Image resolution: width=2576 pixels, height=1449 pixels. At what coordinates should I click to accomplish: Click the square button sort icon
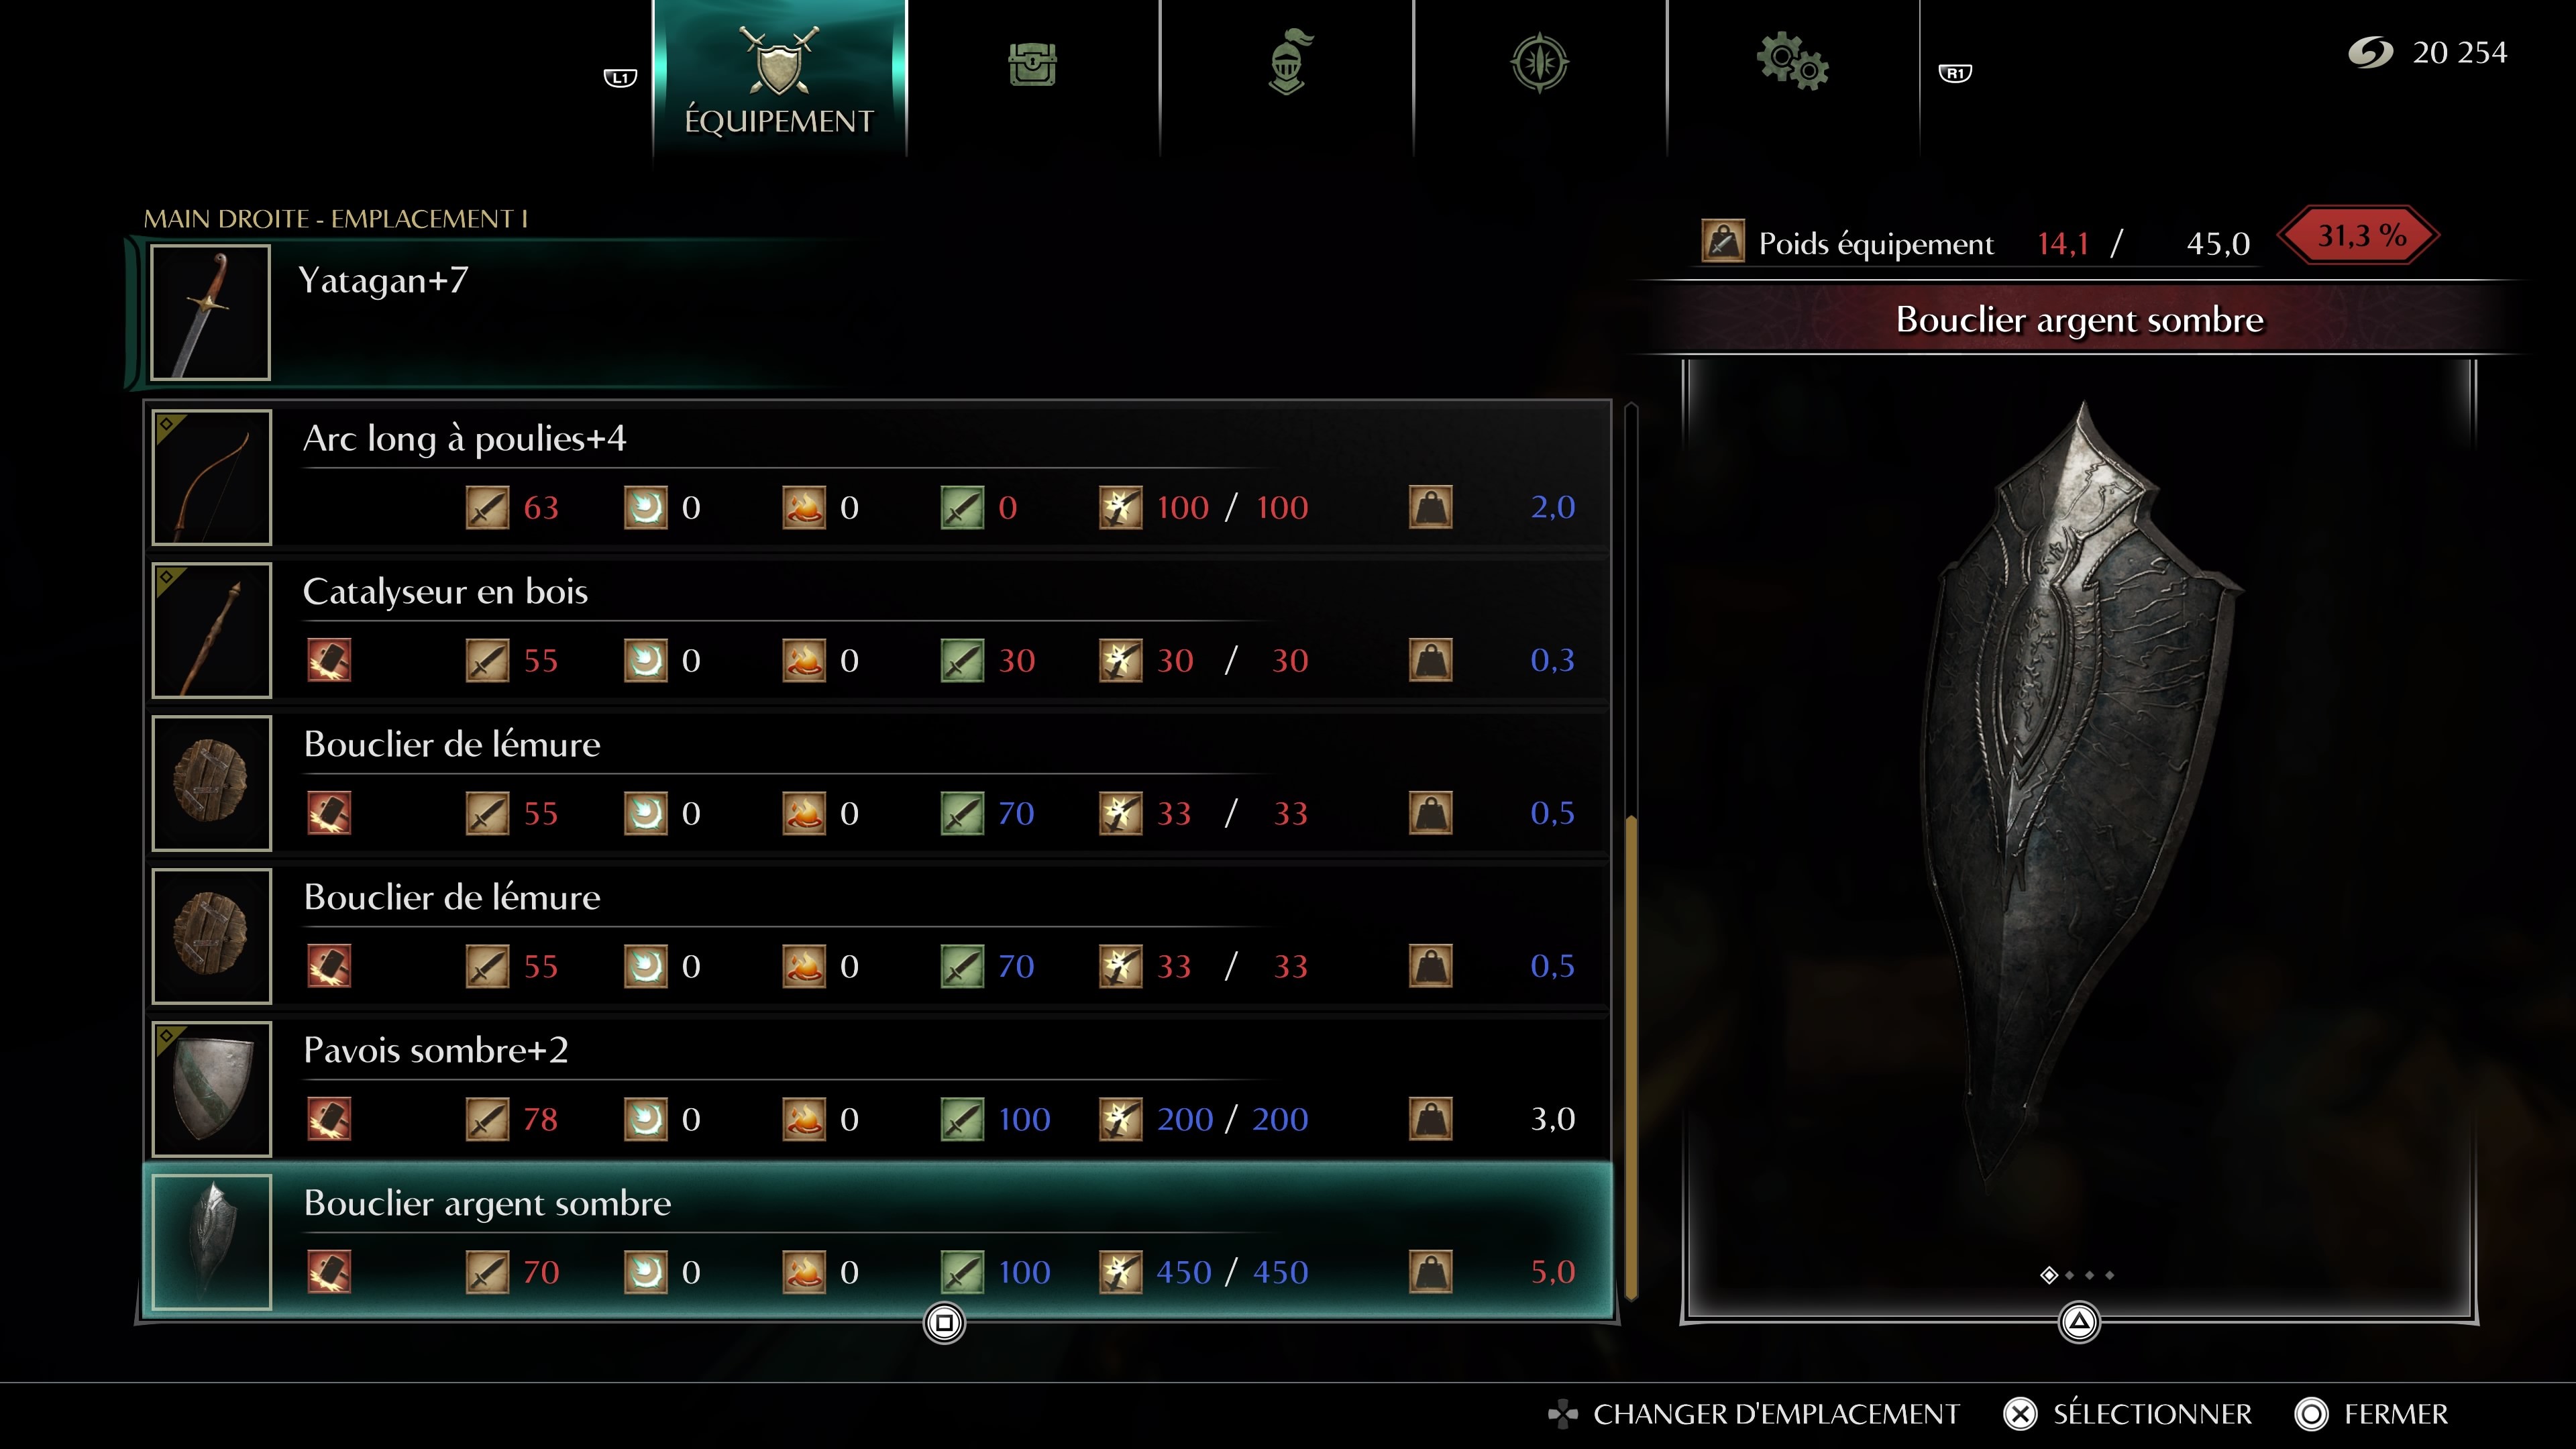coord(944,1322)
